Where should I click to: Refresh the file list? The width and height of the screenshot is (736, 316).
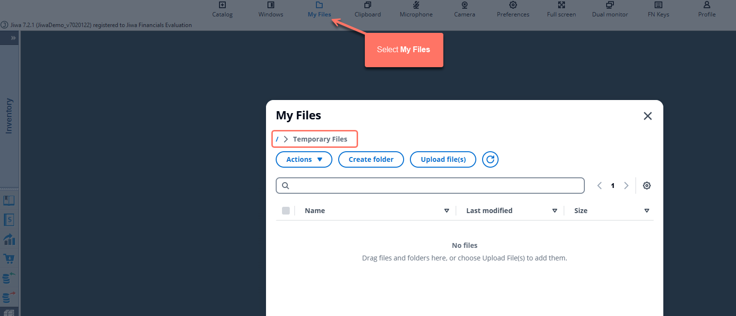[x=490, y=159]
